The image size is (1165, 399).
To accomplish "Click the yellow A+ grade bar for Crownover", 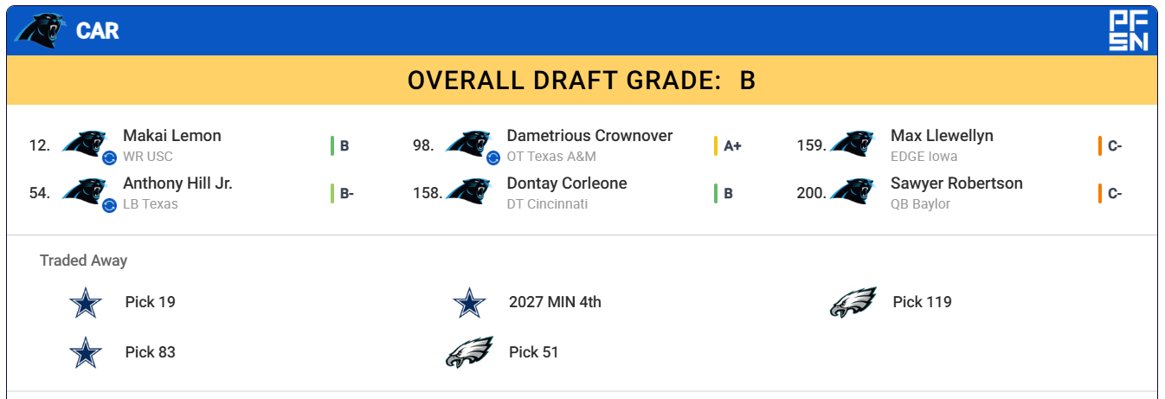I will (716, 145).
